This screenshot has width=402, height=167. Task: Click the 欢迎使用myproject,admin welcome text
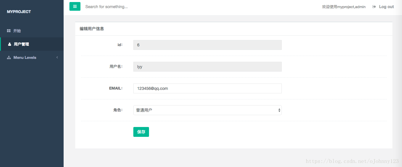coord(344,7)
